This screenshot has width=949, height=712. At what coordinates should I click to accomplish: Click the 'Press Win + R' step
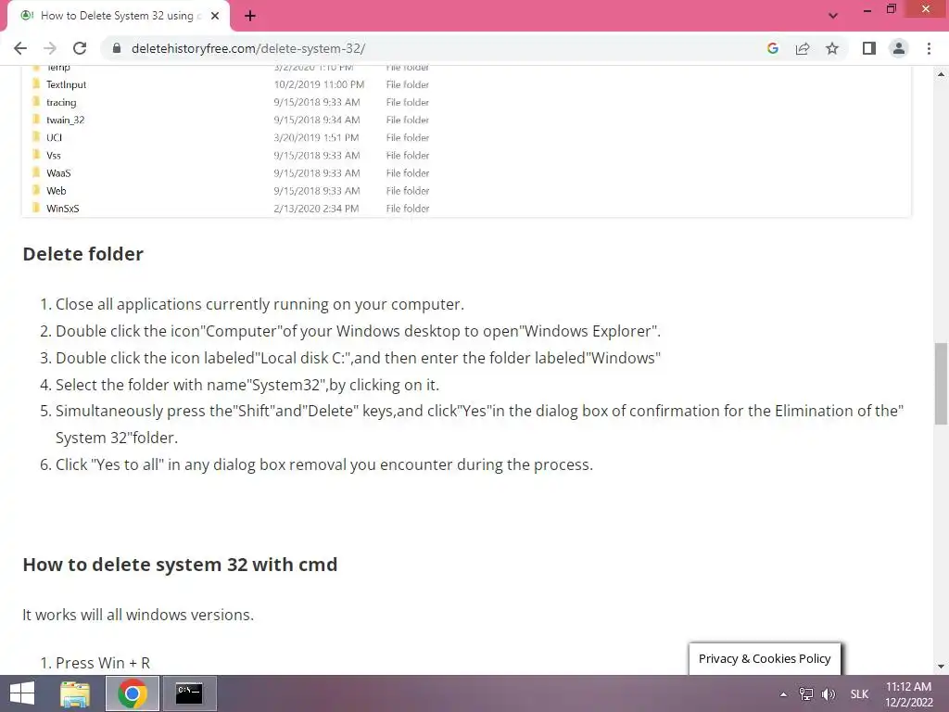[x=103, y=663]
